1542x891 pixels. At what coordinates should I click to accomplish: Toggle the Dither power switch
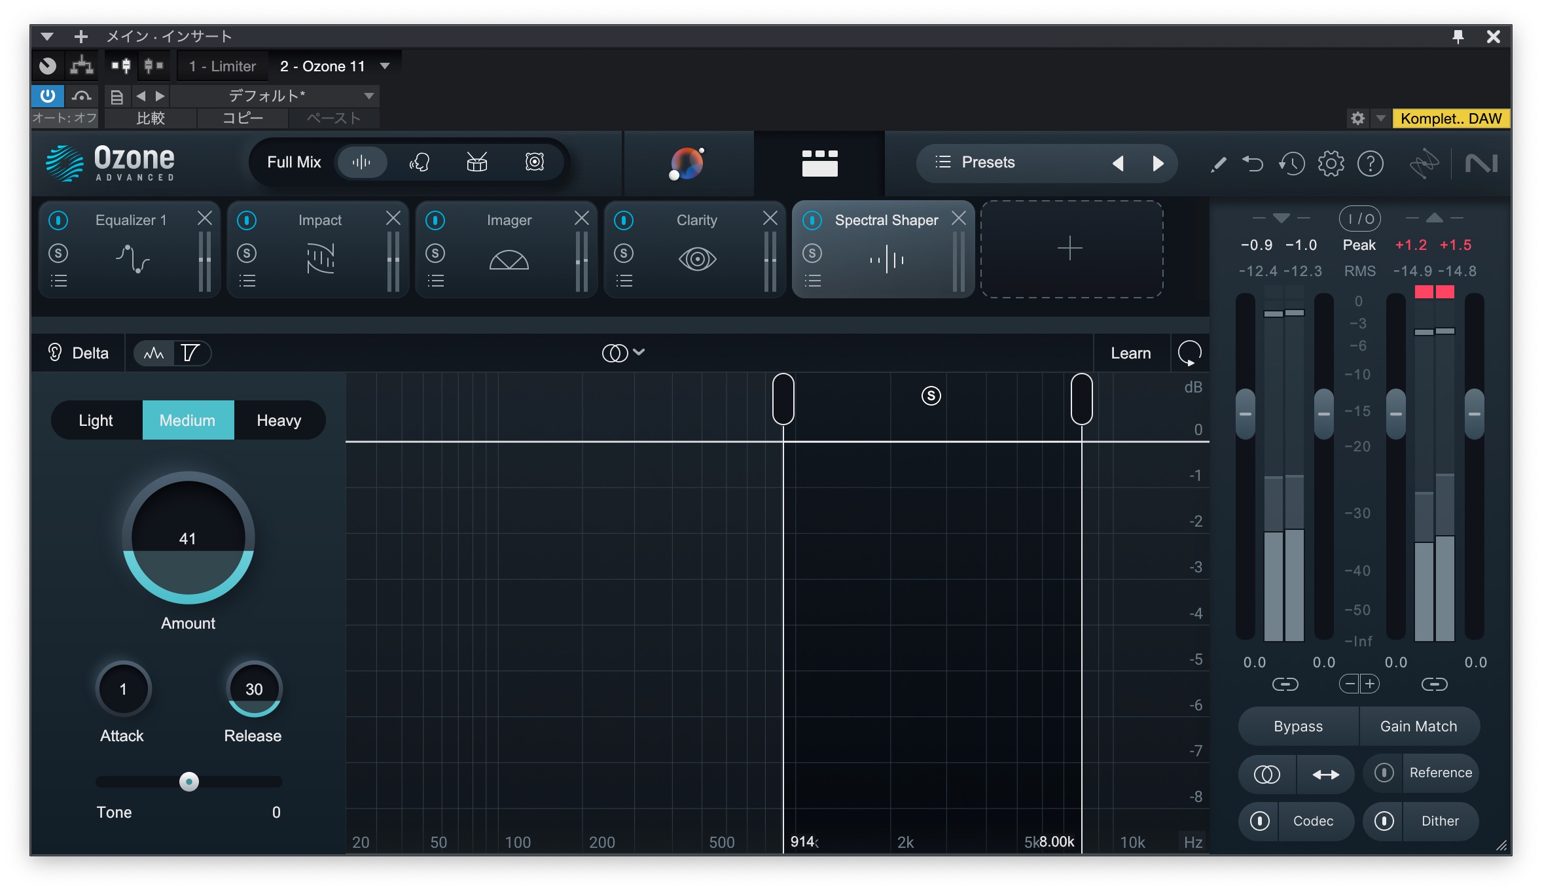pos(1384,821)
